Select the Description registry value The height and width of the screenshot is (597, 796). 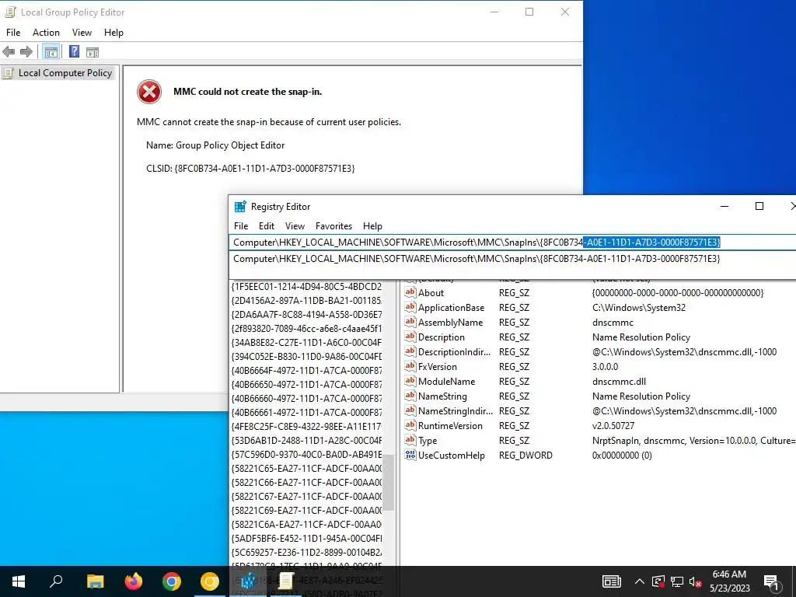(442, 337)
